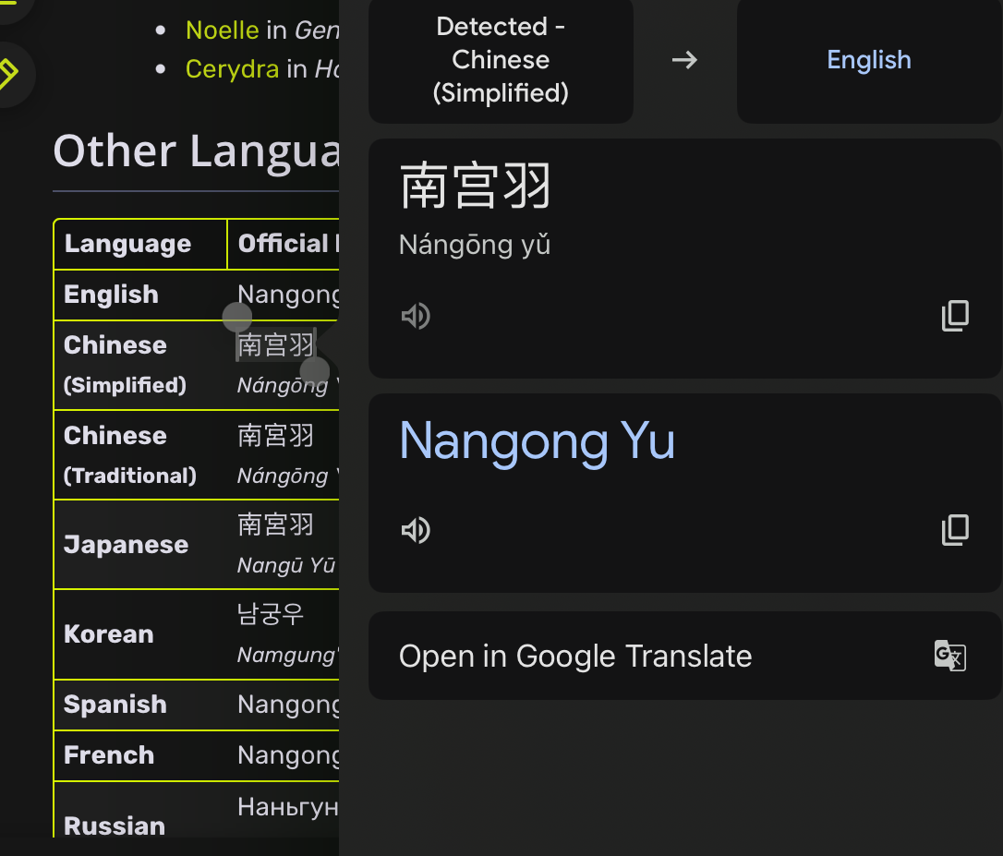
Task: Play audio for source text 南宫羽
Action: (416, 316)
